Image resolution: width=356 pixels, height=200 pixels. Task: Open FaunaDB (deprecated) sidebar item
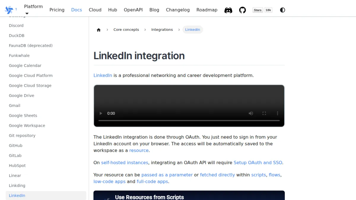coord(46,46)
